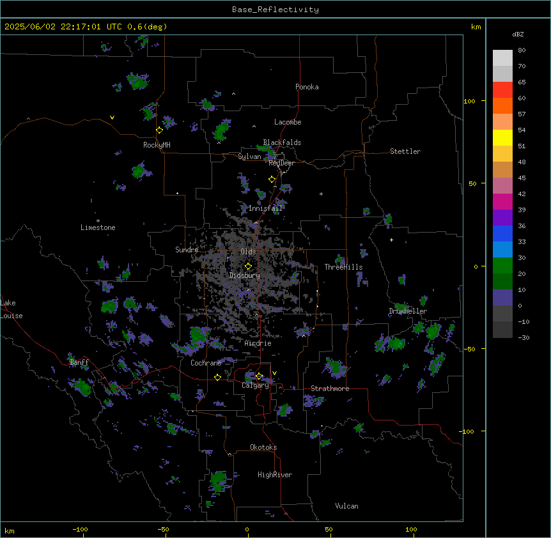Click the yellow diamond marker above Calgary label
Image resolution: width=551 pixels, height=538 pixels.
coord(259,376)
